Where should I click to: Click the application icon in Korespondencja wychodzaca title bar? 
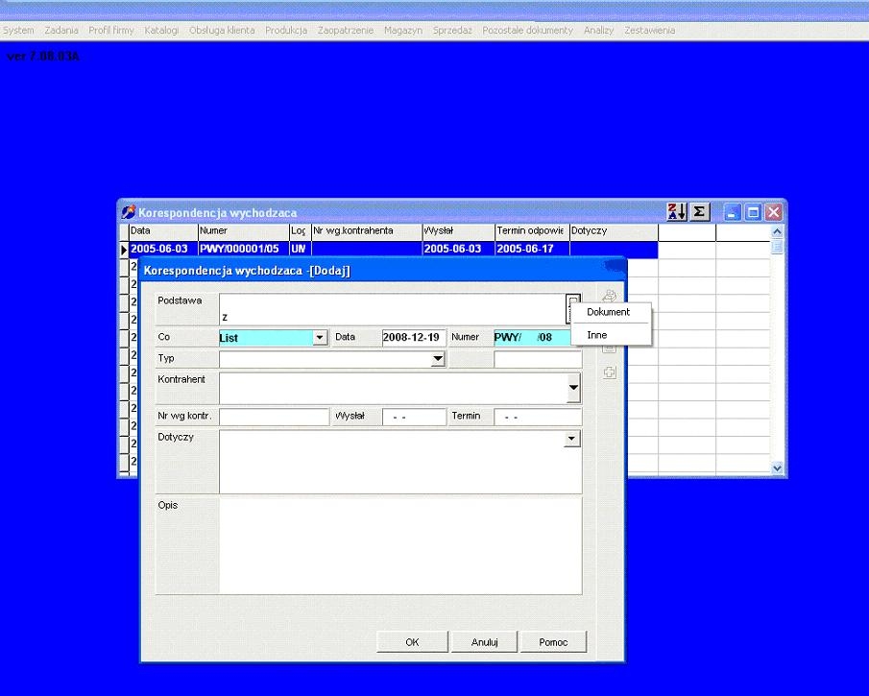point(128,212)
